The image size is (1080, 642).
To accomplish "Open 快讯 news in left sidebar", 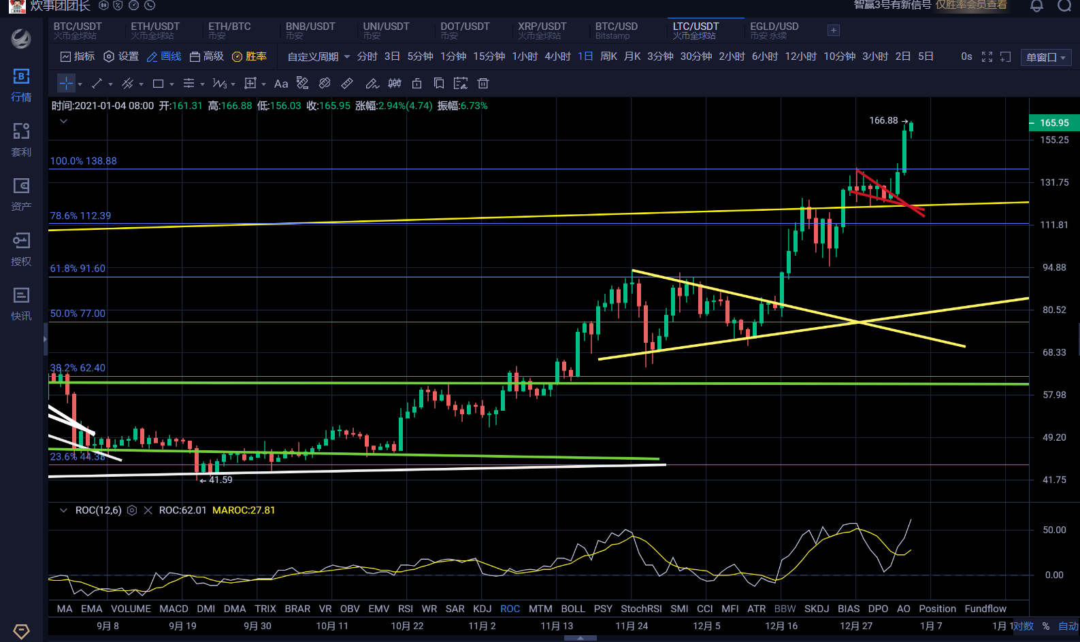I will tap(21, 303).
